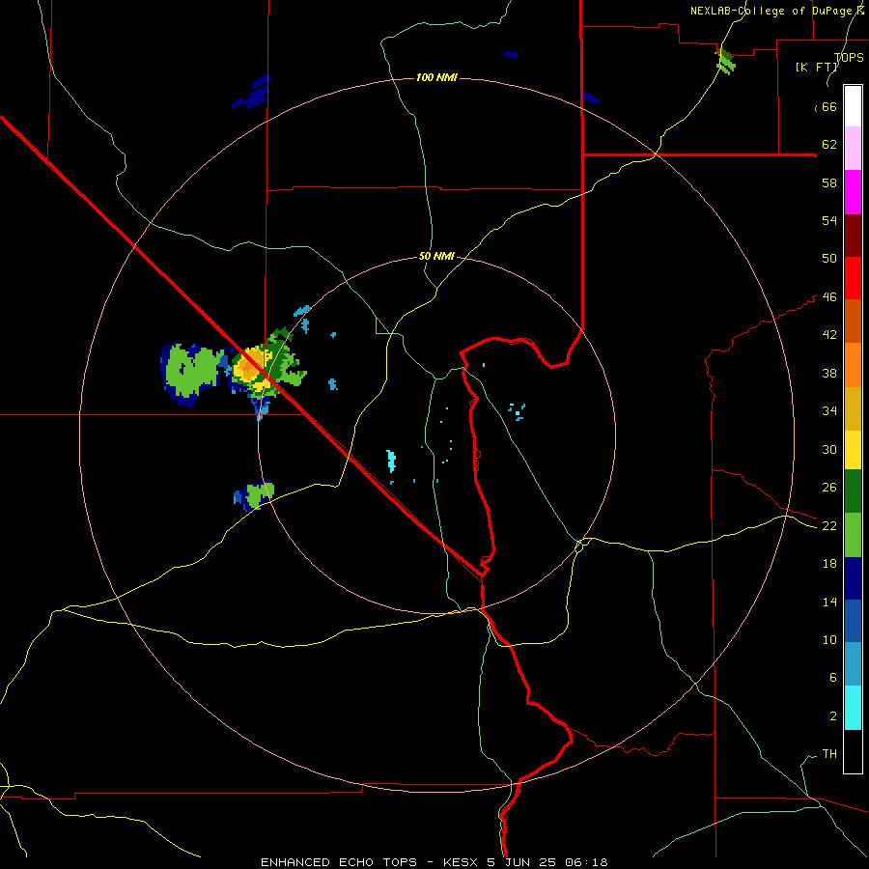869x869 pixels.
Task: Click the bright red legend swatch
Action: [853, 278]
